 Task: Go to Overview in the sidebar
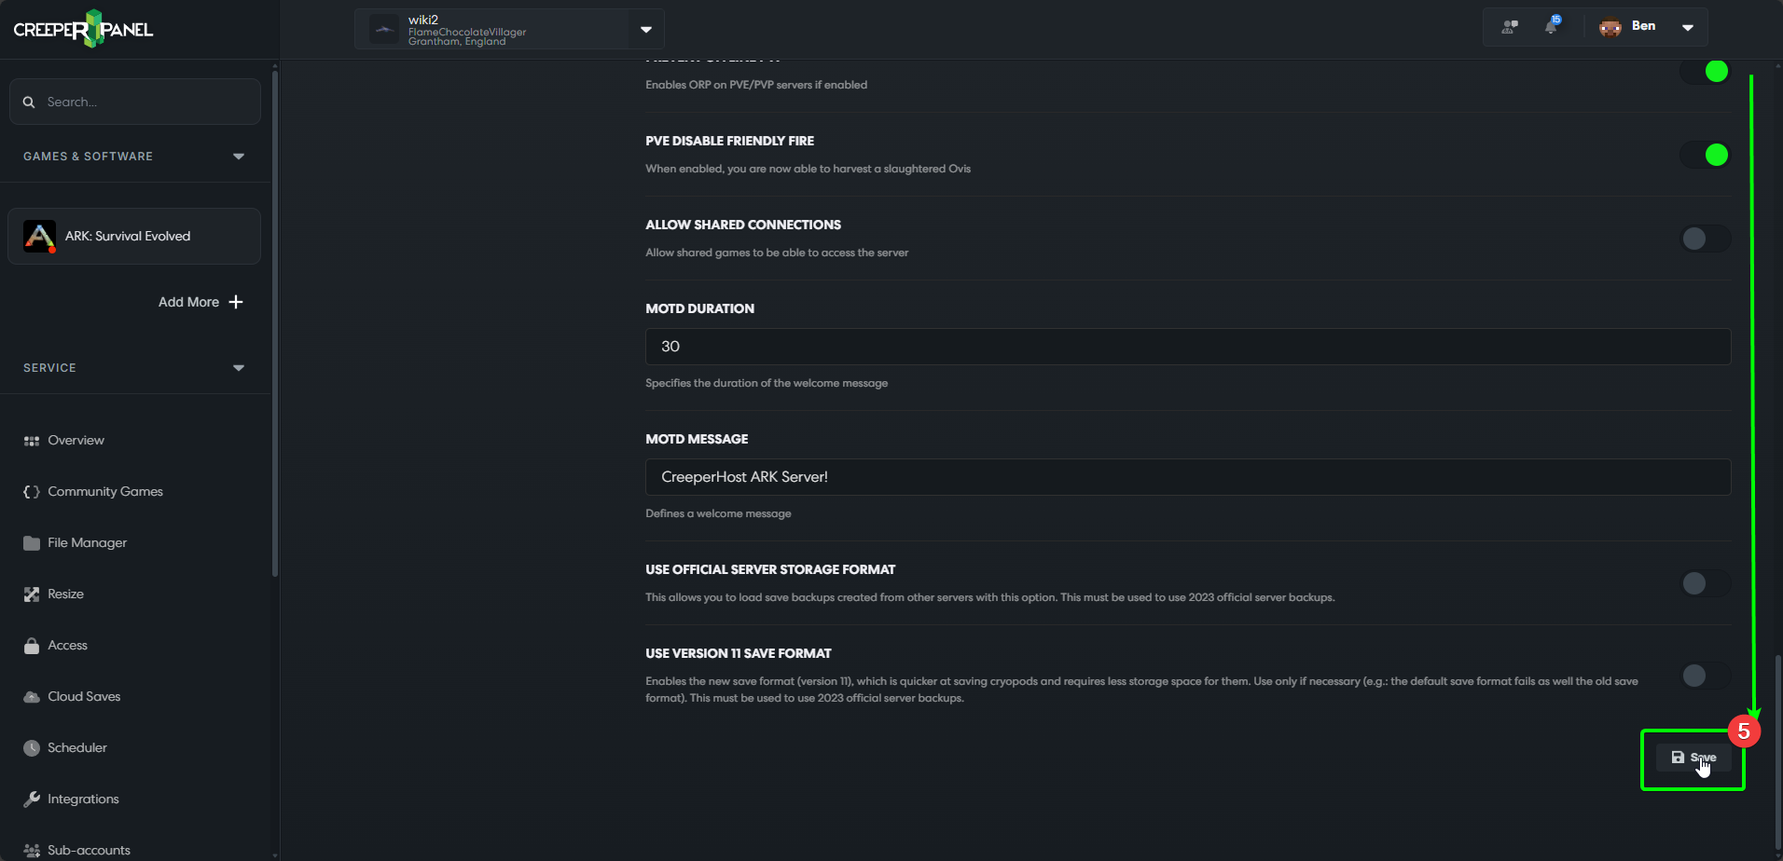(76, 440)
